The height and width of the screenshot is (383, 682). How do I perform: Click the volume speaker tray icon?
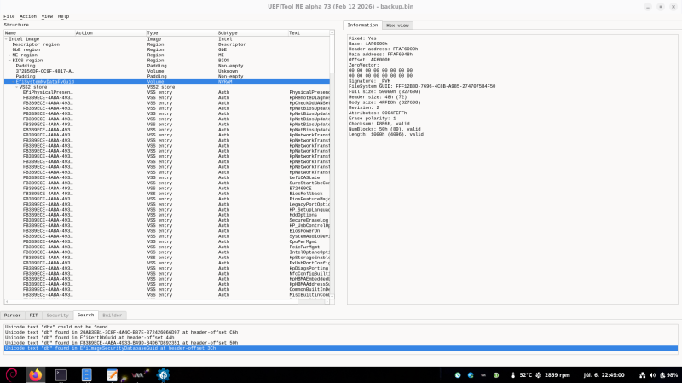click(x=652, y=375)
